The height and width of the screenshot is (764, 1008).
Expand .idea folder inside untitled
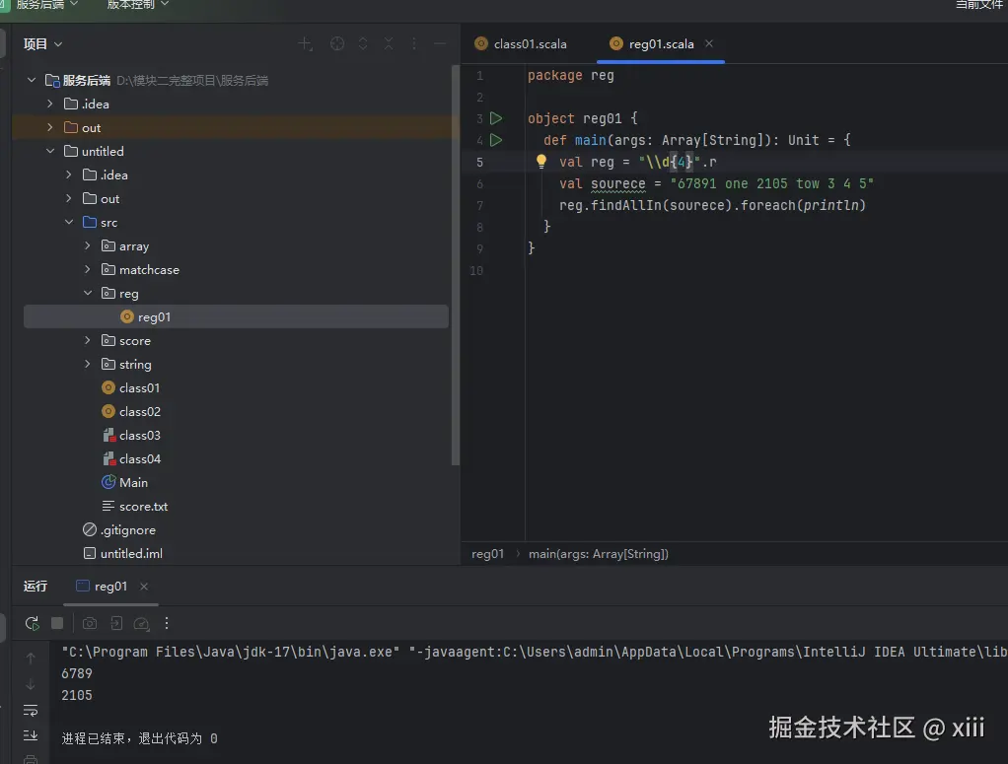tap(69, 174)
